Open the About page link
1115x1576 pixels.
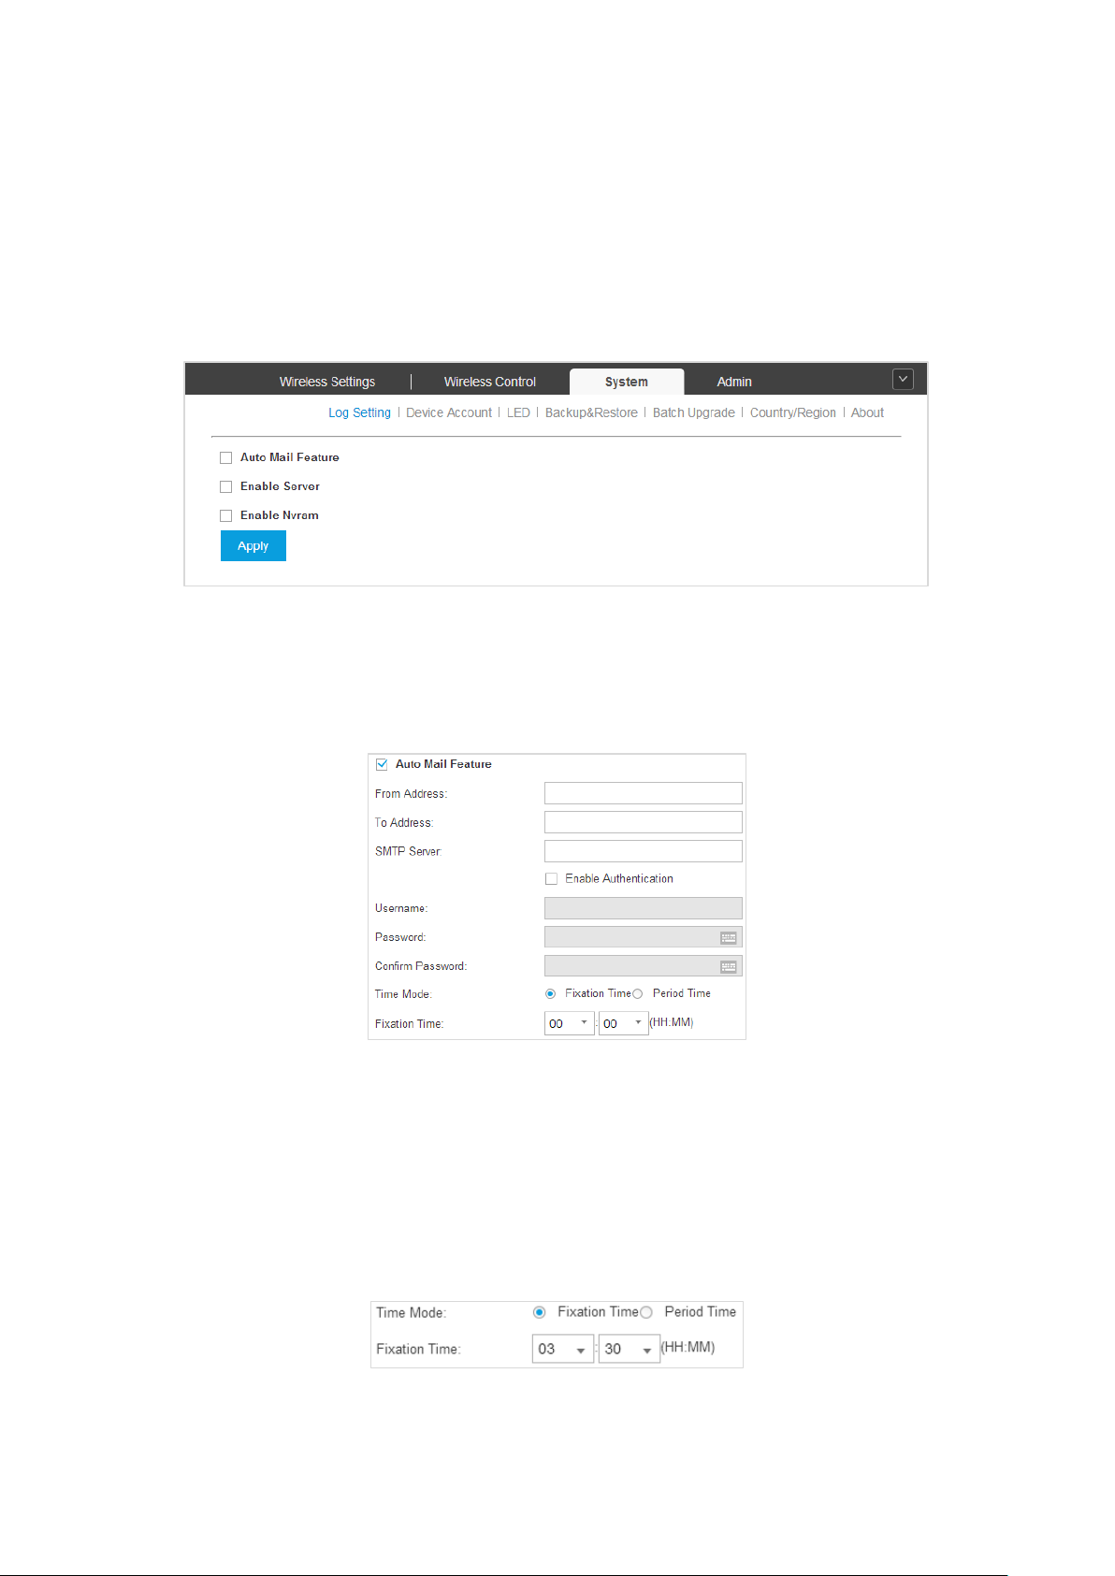point(867,412)
